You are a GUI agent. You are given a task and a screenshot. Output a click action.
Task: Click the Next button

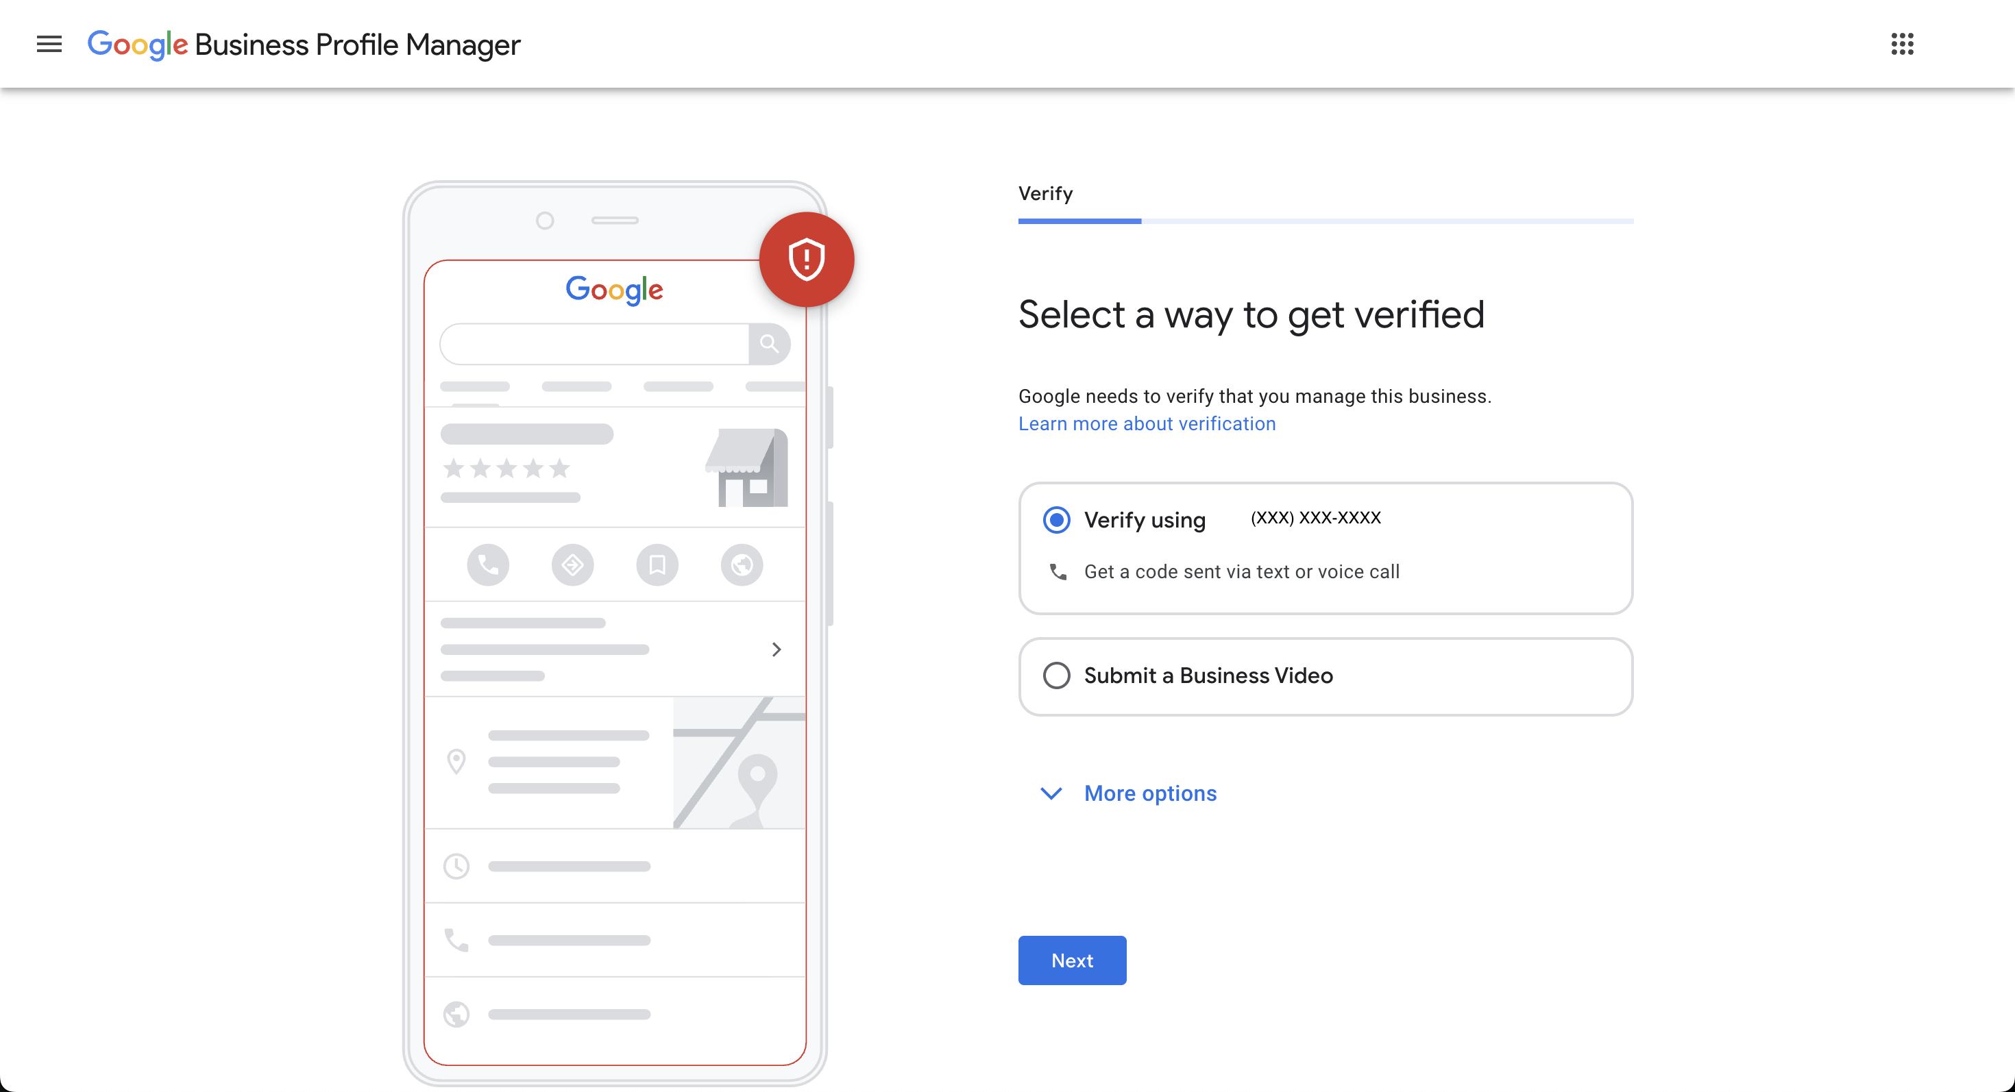(1072, 960)
